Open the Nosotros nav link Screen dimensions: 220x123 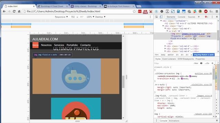pyautogui.click(x=46, y=45)
